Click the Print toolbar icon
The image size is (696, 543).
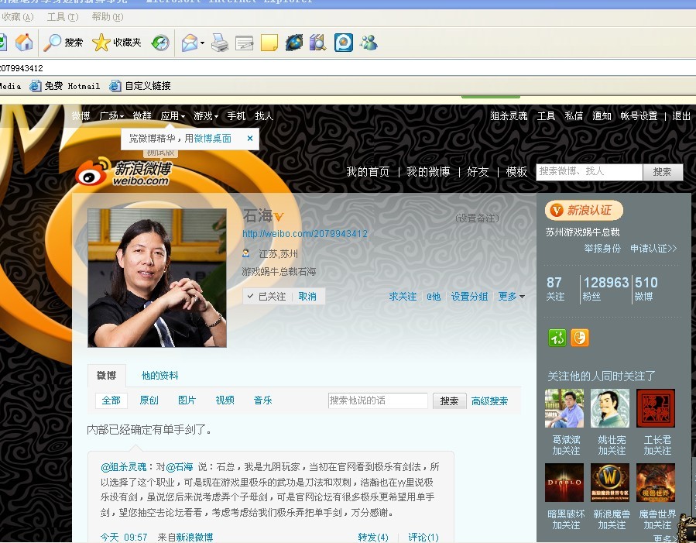pos(220,43)
